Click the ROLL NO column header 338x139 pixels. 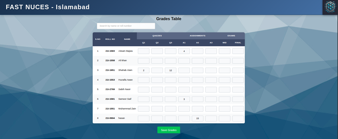pyautogui.click(x=110, y=39)
